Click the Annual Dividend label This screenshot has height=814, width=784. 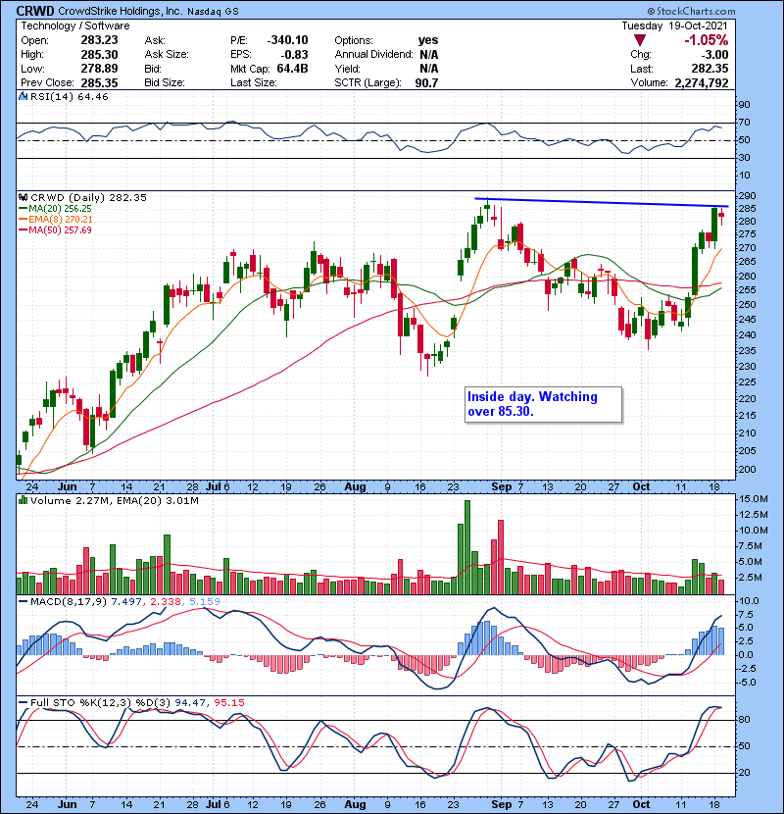tap(373, 55)
